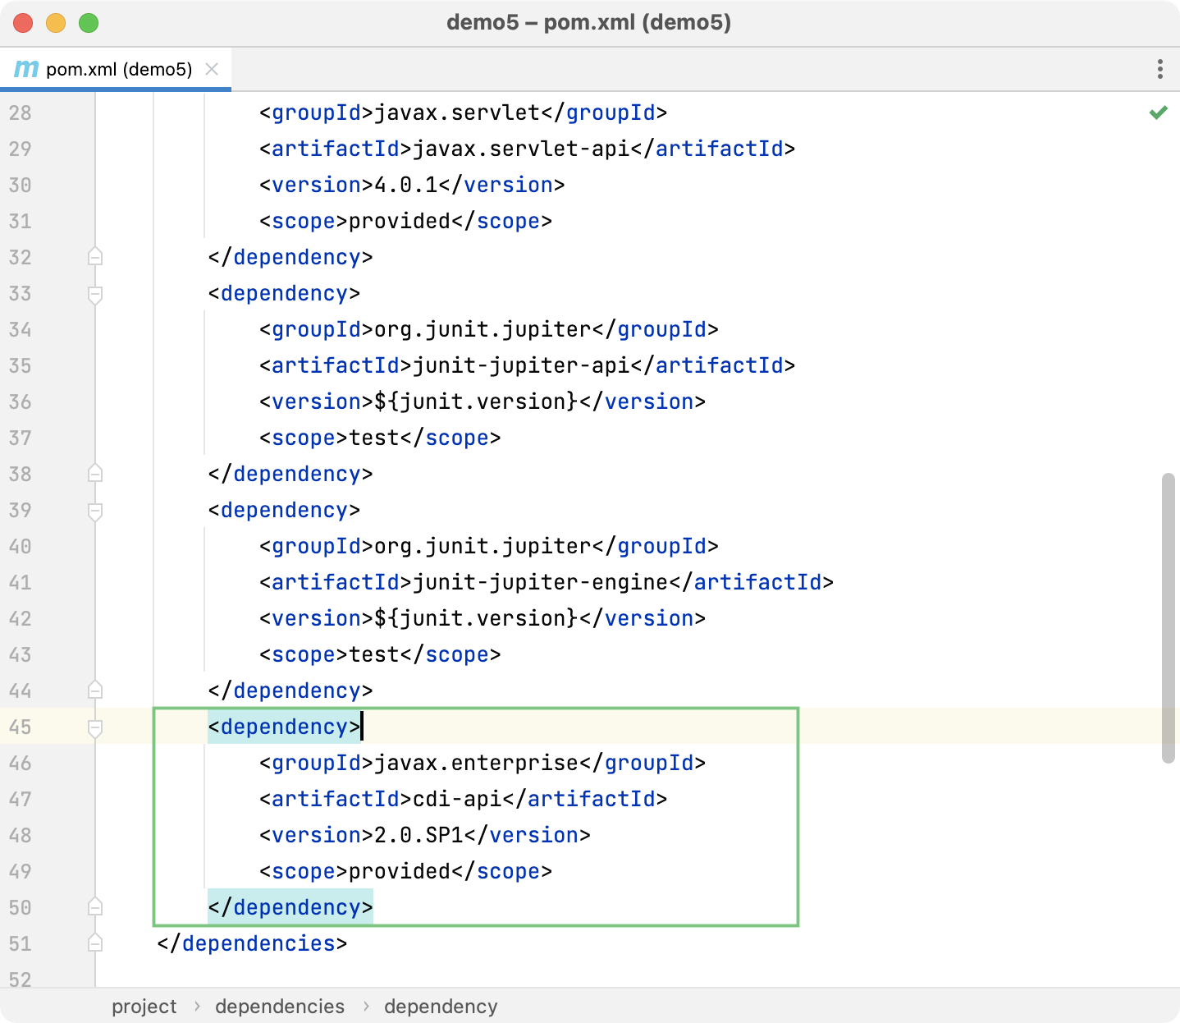Click org.junit.jupiter groupId on line 34
This screenshot has width=1180, height=1023.
[483, 329]
